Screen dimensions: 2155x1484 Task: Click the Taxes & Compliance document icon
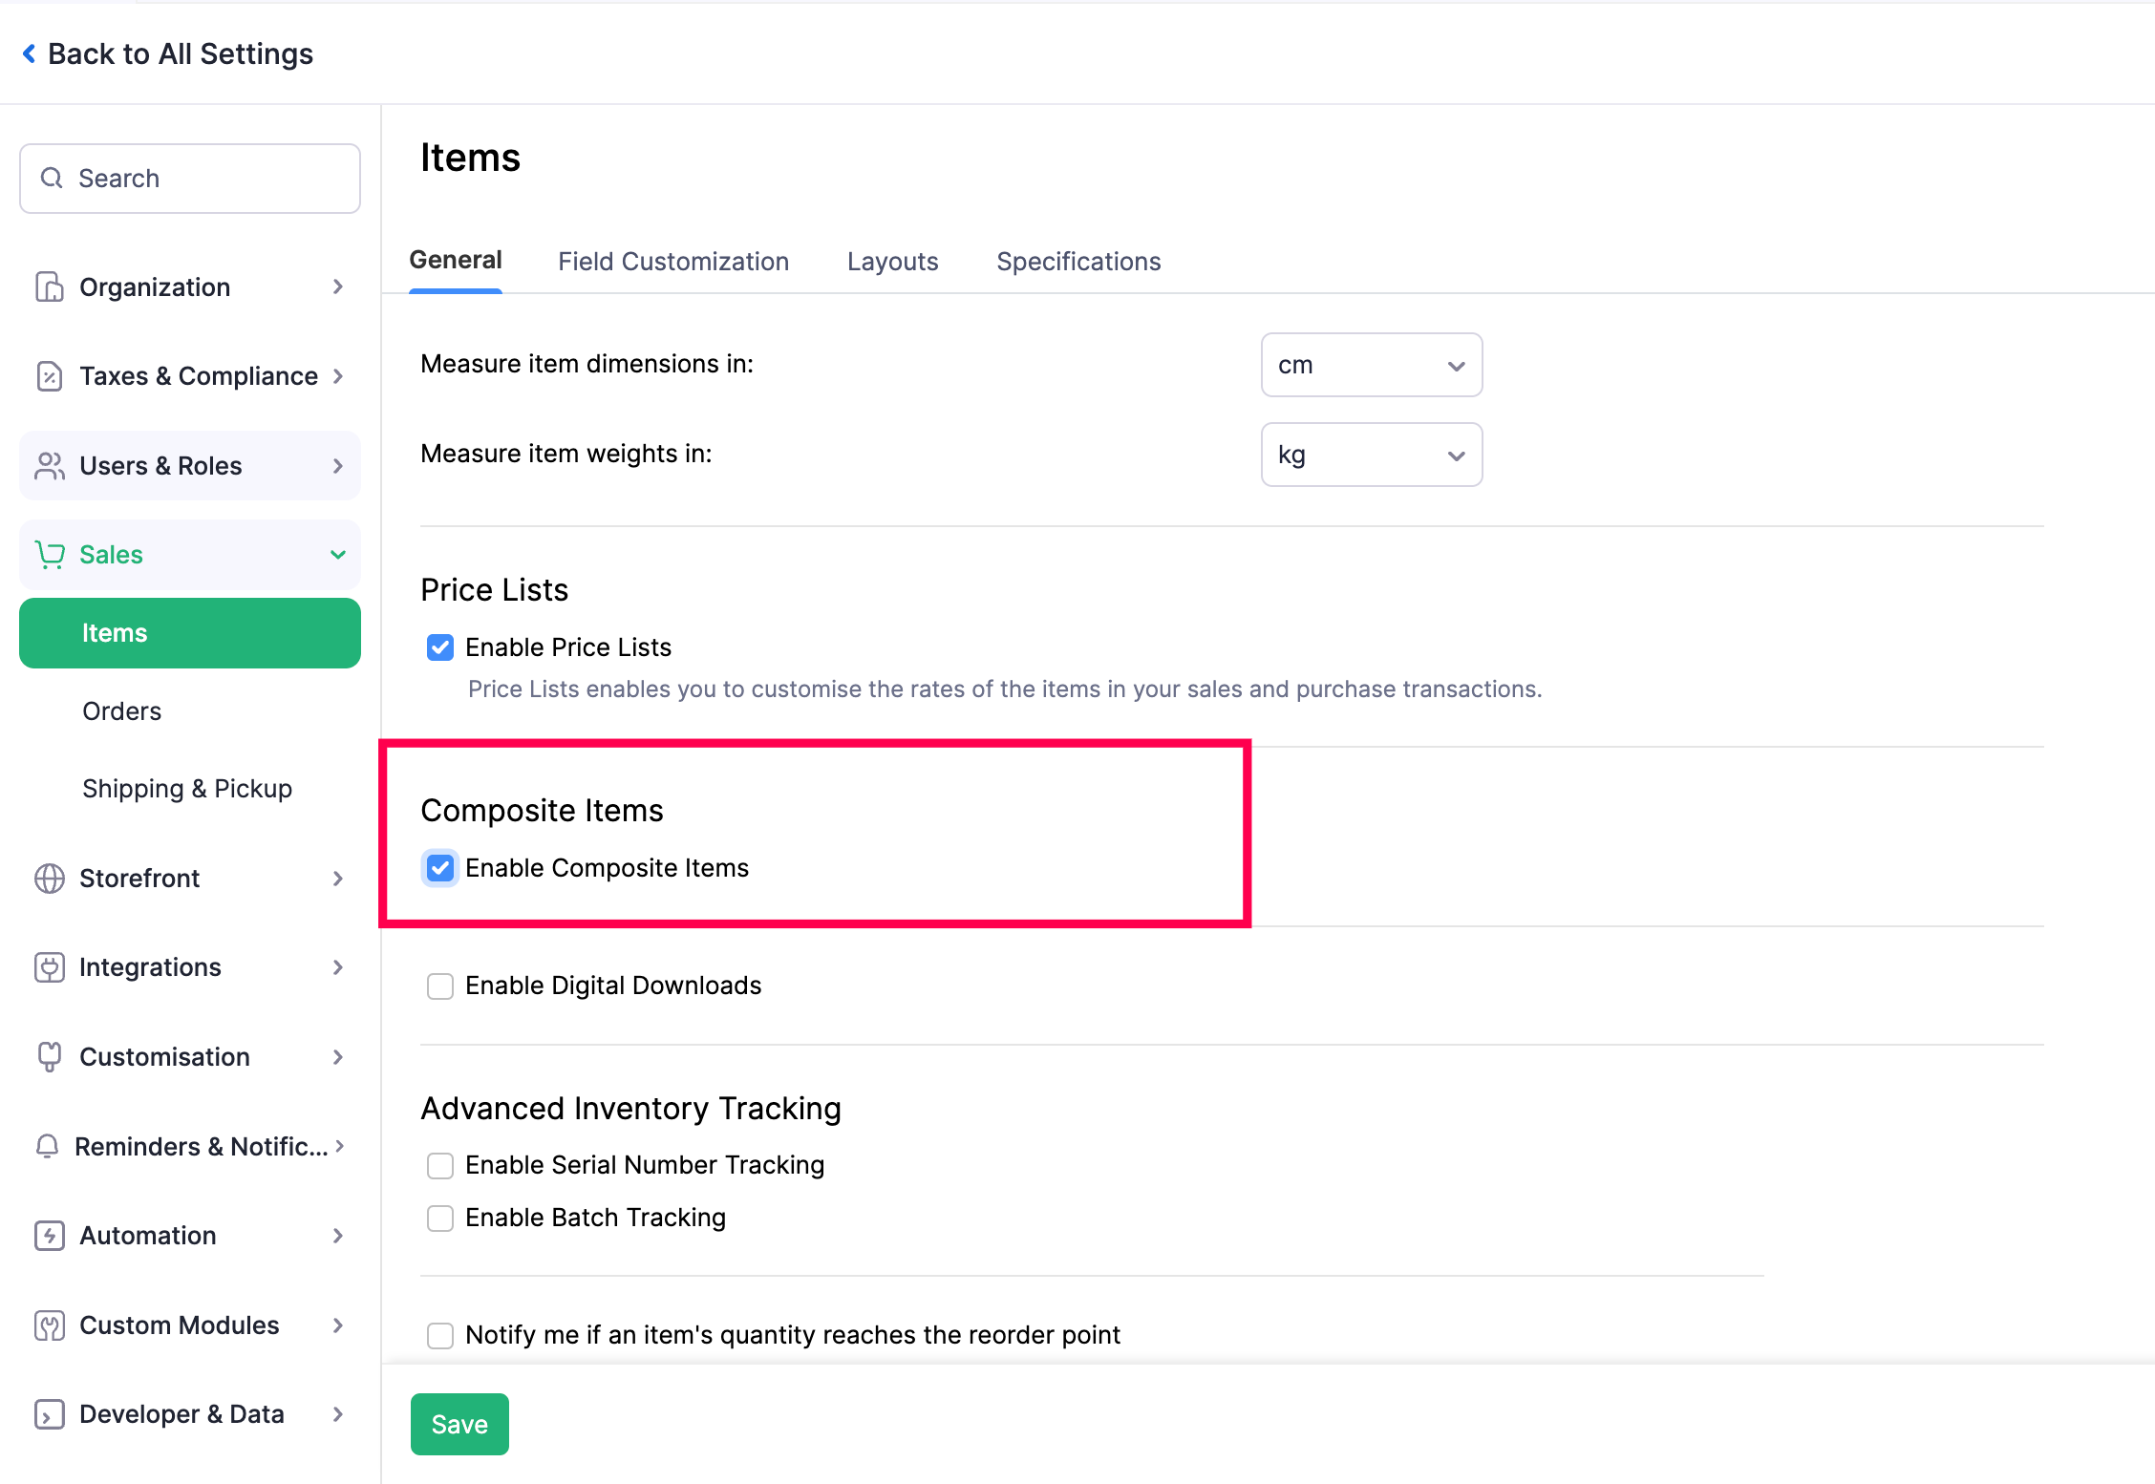pos(49,376)
